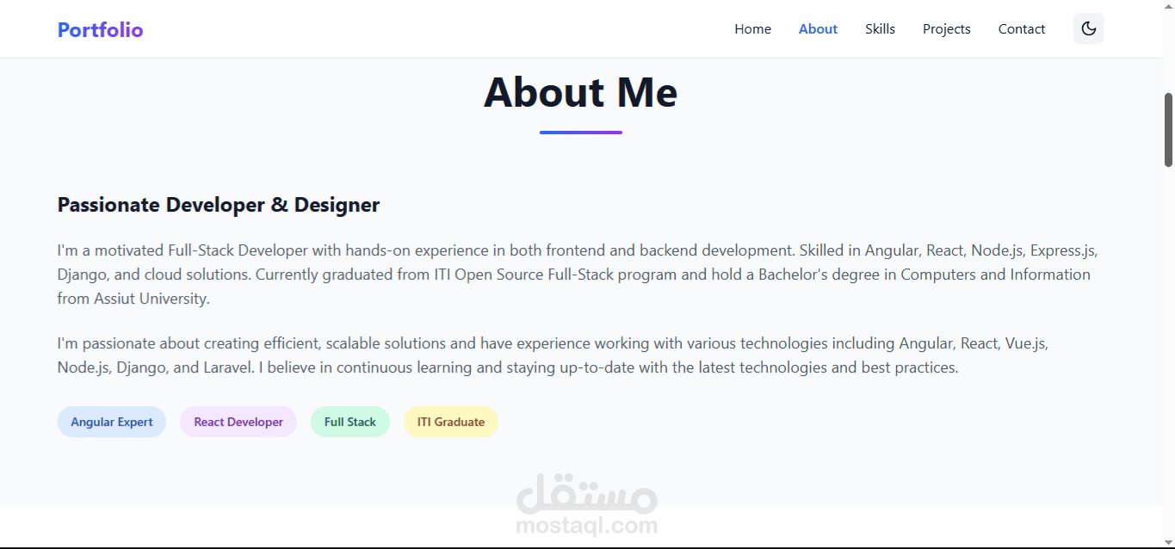Image resolution: width=1175 pixels, height=549 pixels.
Task: Open the Skills section
Action: tap(880, 29)
